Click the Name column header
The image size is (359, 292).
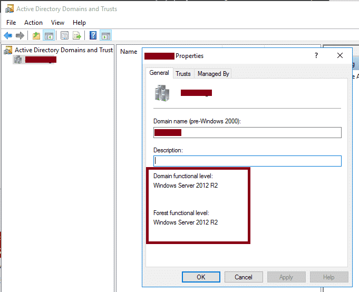129,52
